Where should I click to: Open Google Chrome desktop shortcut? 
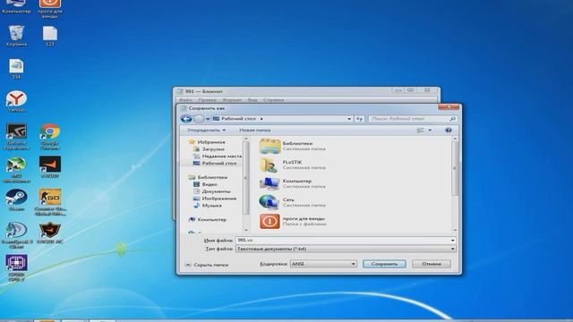[x=50, y=137]
